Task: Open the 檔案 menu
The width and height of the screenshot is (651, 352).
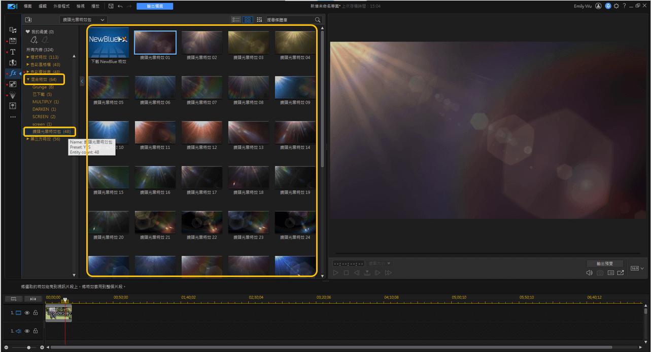Action: coord(28,6)
